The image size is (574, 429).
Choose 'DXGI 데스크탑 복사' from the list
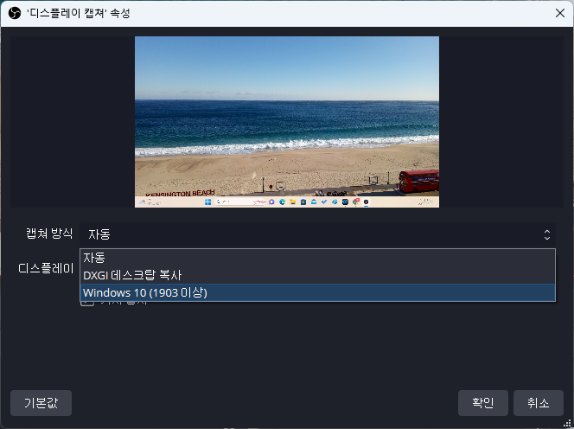click(x=317, y=275)
